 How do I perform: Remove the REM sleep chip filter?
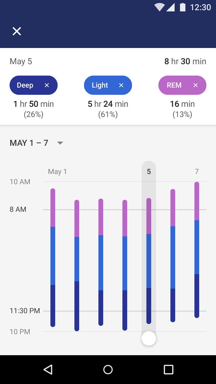[196, 85]
